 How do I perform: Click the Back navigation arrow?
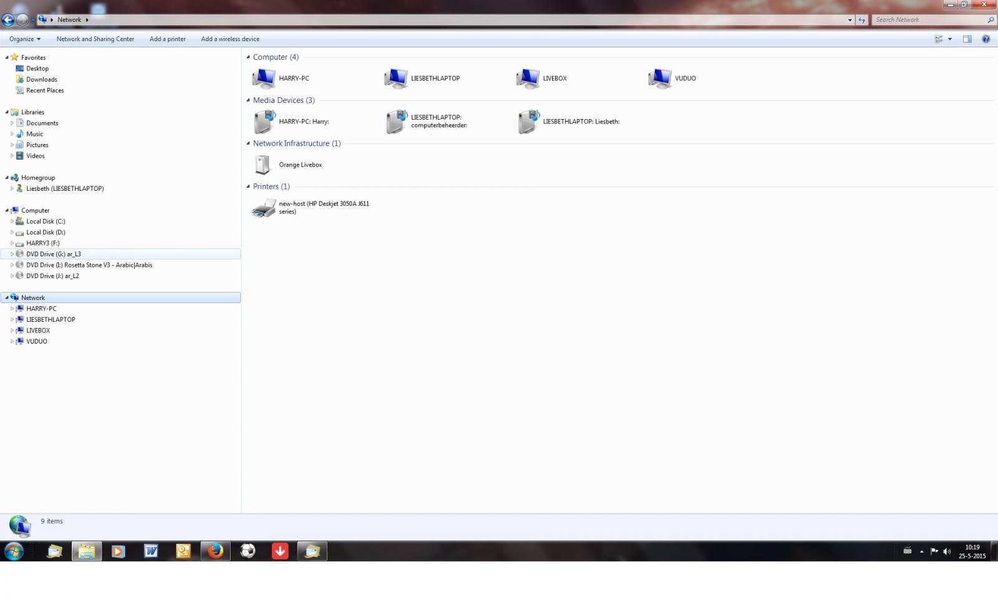pos(8,20)
